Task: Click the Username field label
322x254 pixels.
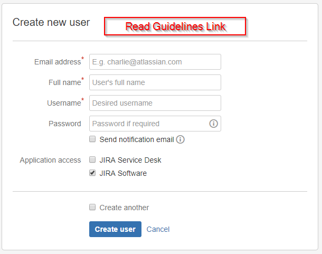Action: pos(64,103)
